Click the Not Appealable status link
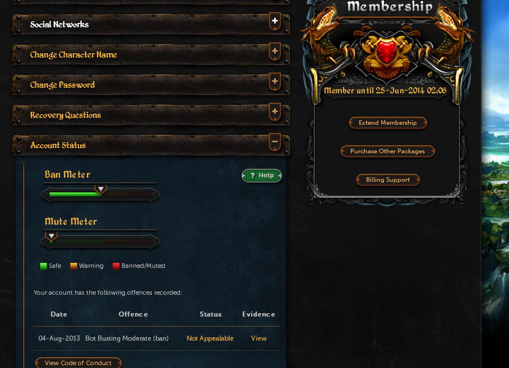The height and width of the screenshot is (368, 509). pos(210,338)
